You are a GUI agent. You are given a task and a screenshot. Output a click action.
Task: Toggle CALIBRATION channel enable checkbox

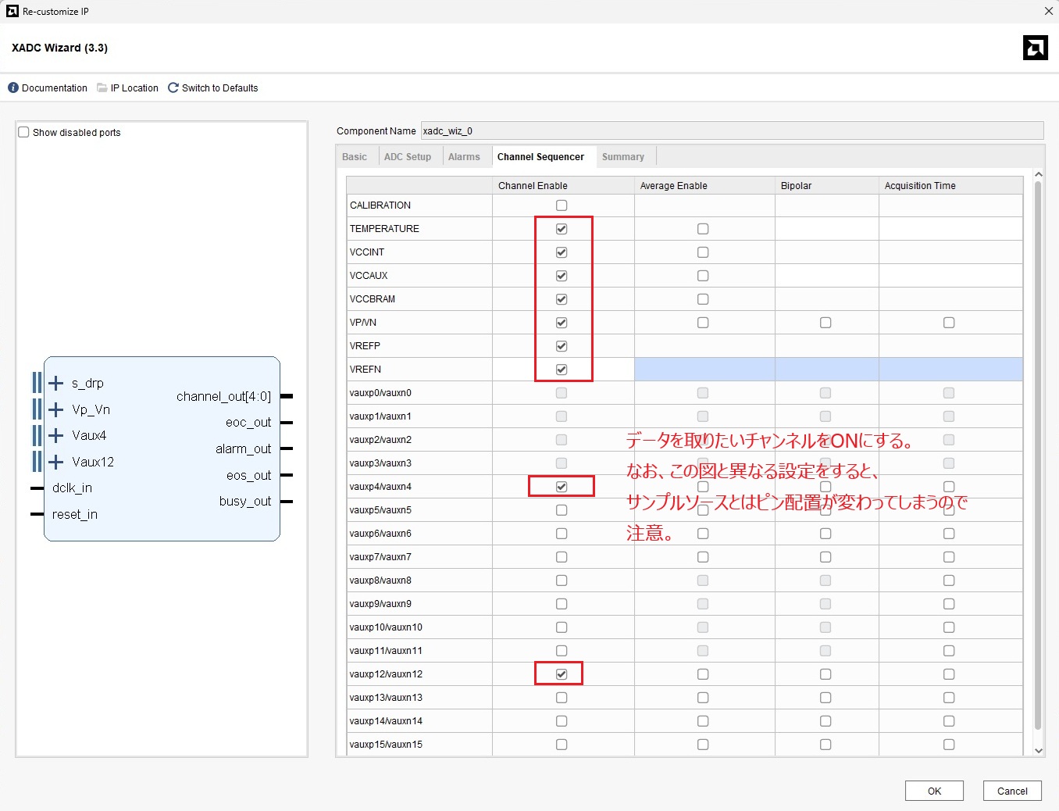point(562,205)
